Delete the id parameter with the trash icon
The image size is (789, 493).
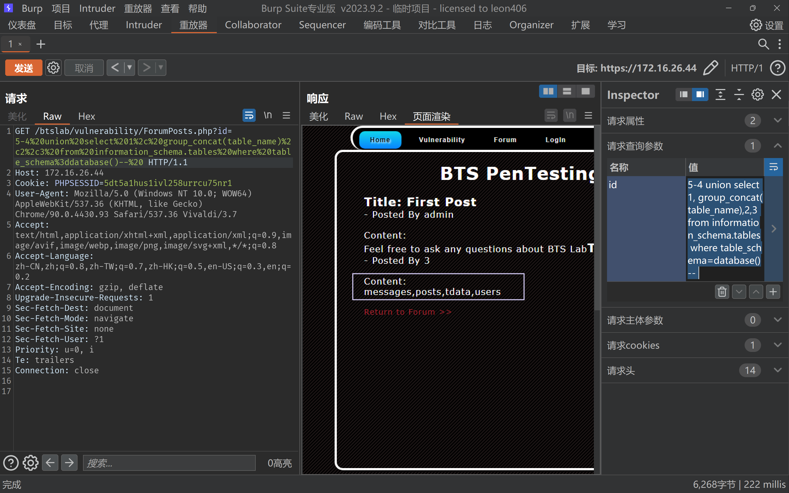722,291
